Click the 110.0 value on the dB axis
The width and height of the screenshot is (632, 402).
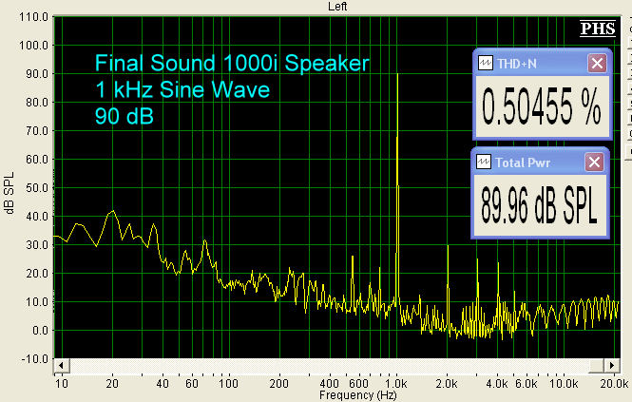click(x=33, y=17)
